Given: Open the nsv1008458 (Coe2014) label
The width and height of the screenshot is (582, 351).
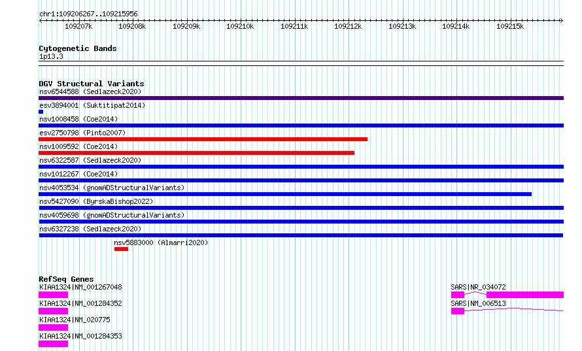Looking at the screenshot, I should pos(78,119).
